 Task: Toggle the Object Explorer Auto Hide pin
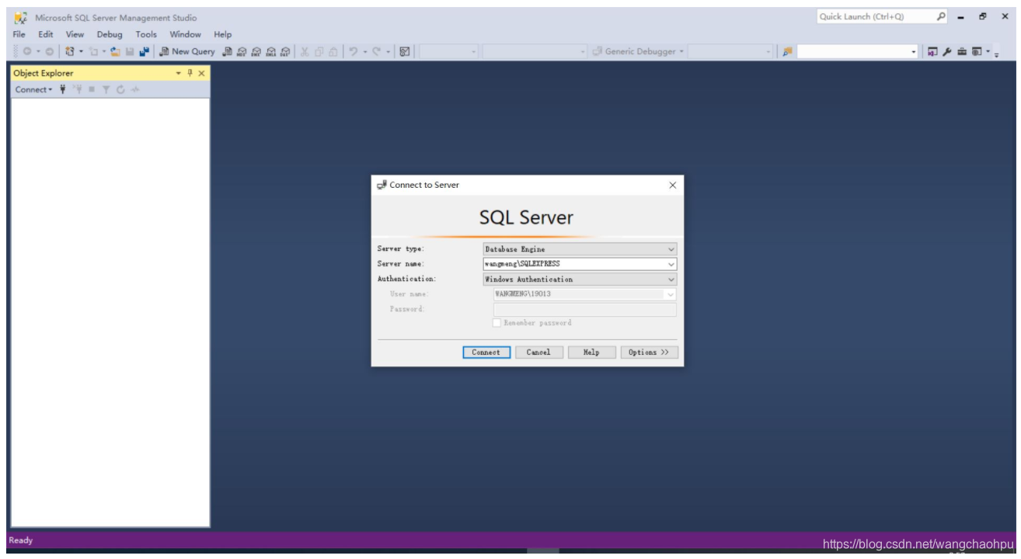pyautogui.click(x=190, y=73)
